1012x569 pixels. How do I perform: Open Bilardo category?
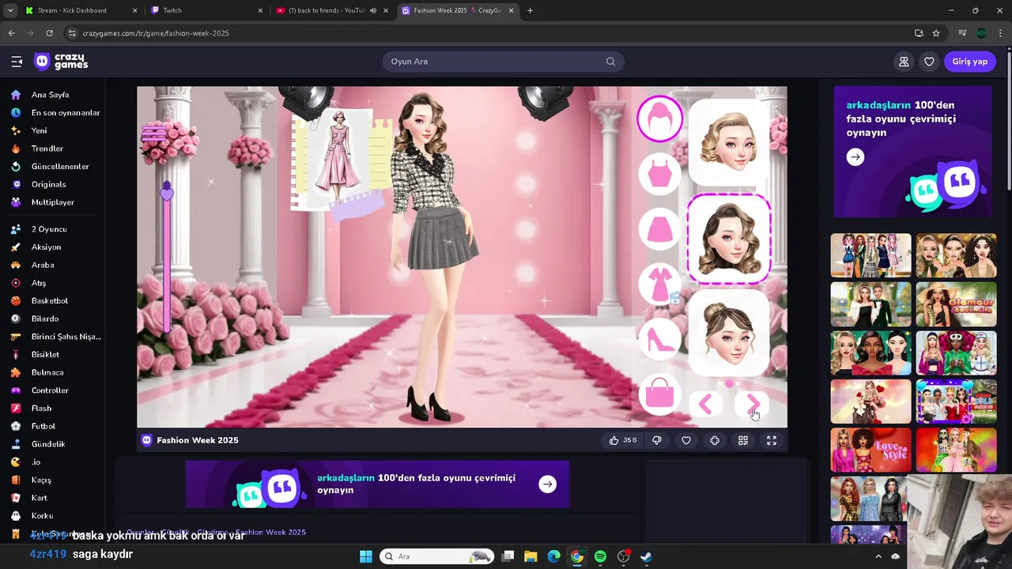coord(52,318)
